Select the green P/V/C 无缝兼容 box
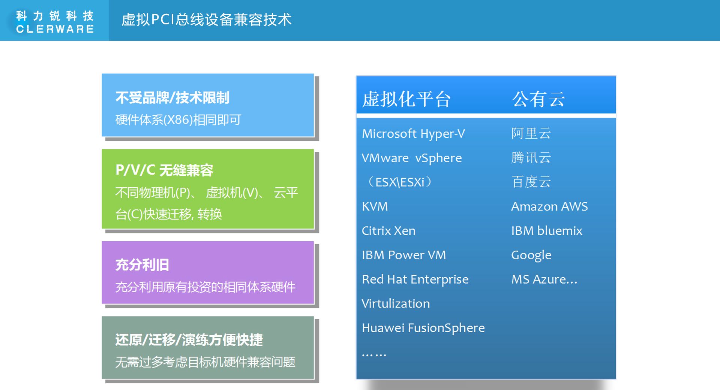 (x=208, y=189)
